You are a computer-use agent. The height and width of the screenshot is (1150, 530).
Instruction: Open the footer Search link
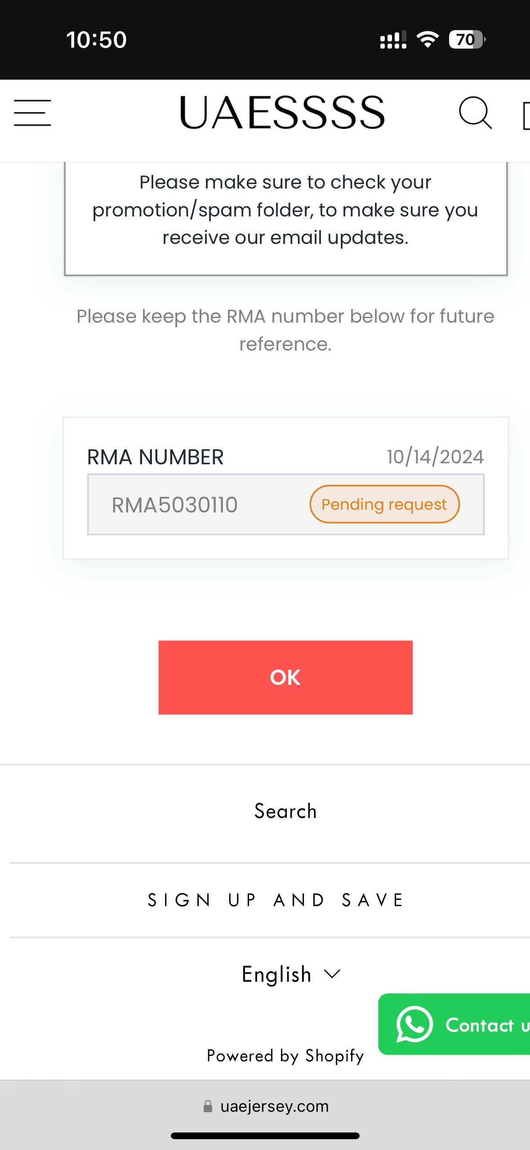285,811
